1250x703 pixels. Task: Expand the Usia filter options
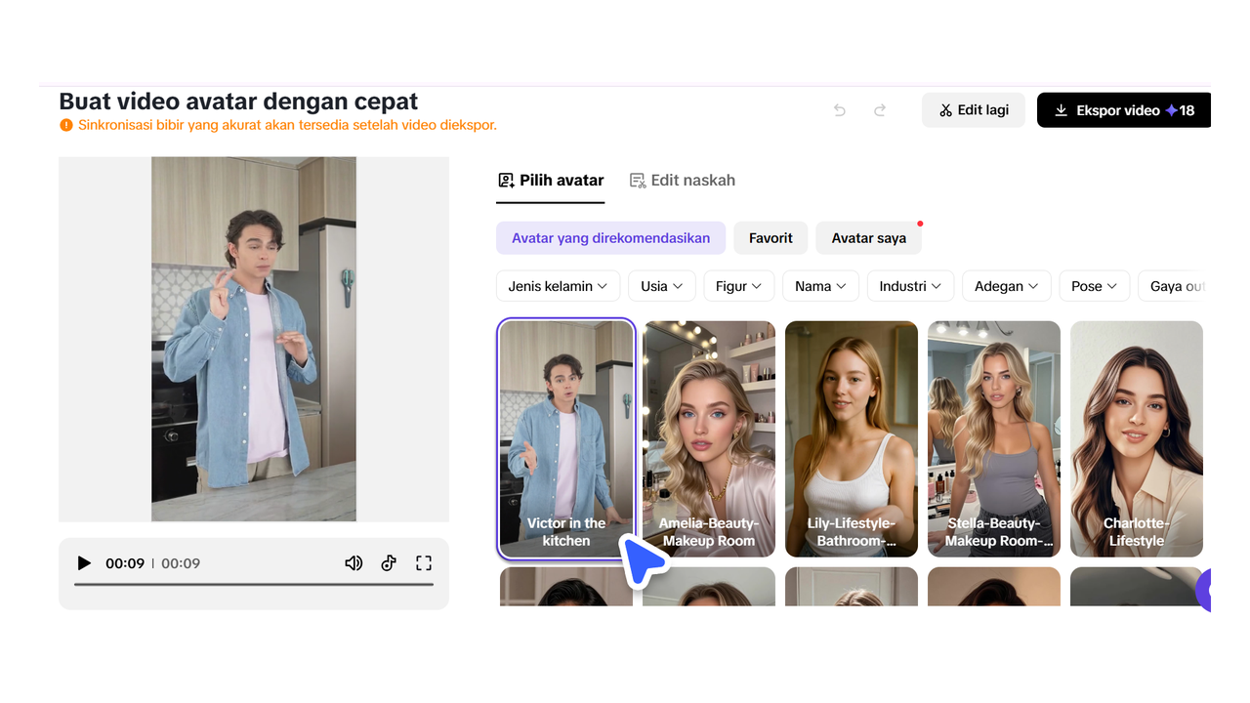(x=661, y=285)
